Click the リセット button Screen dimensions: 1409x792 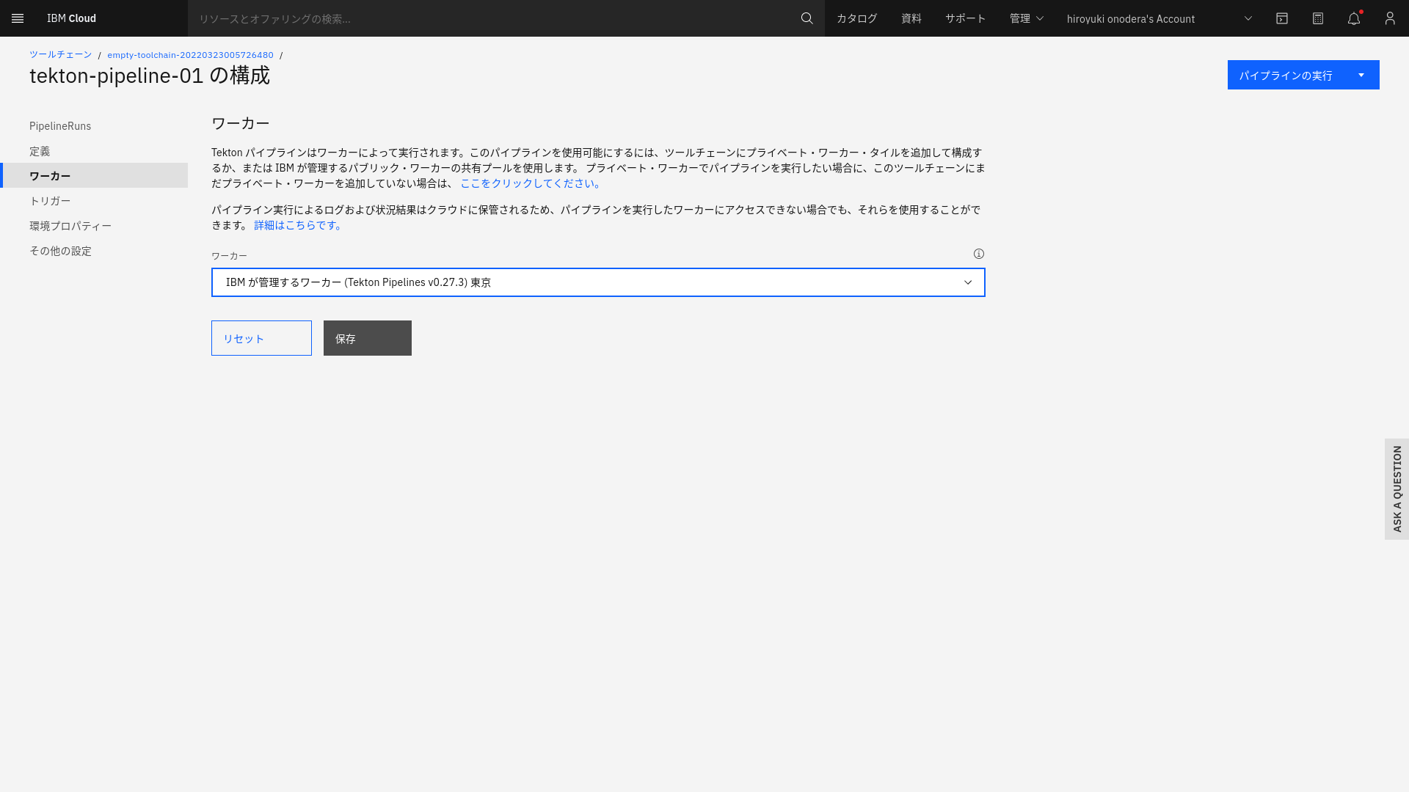click(x=261, y=338)
